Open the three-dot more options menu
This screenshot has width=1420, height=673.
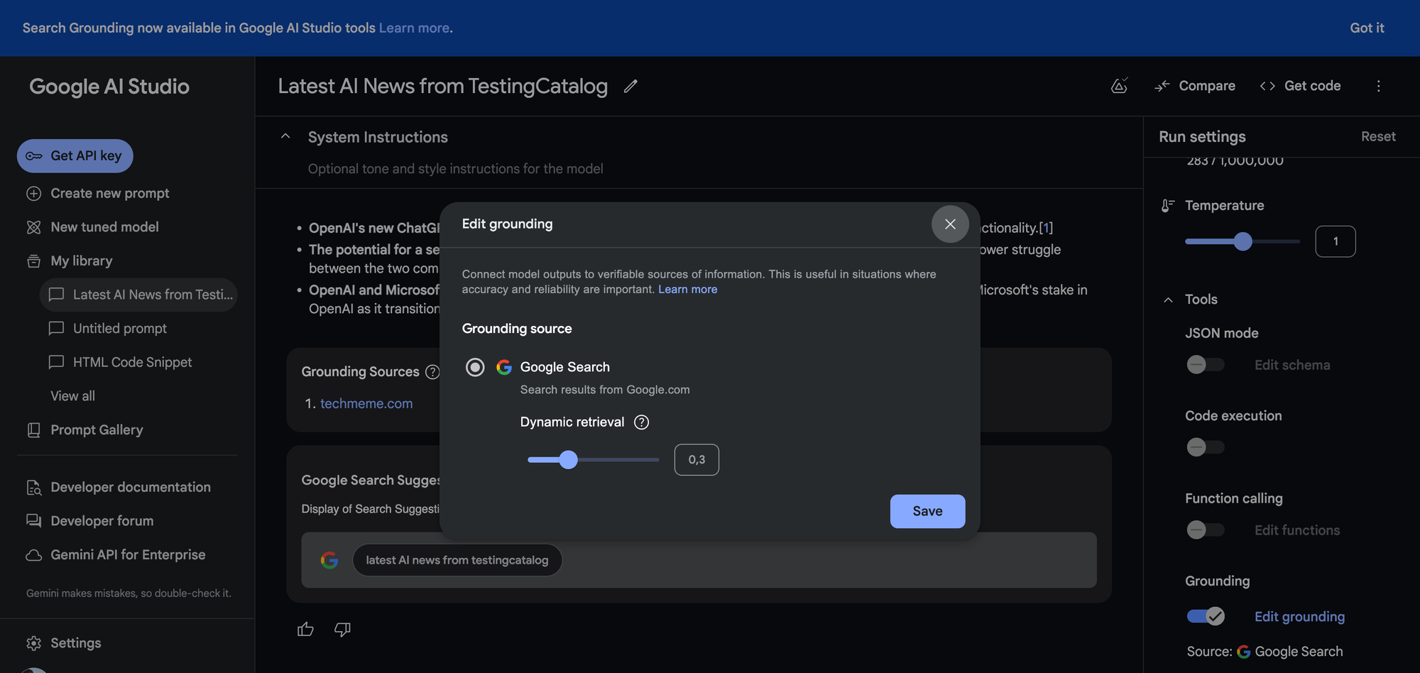point(1379,86)
